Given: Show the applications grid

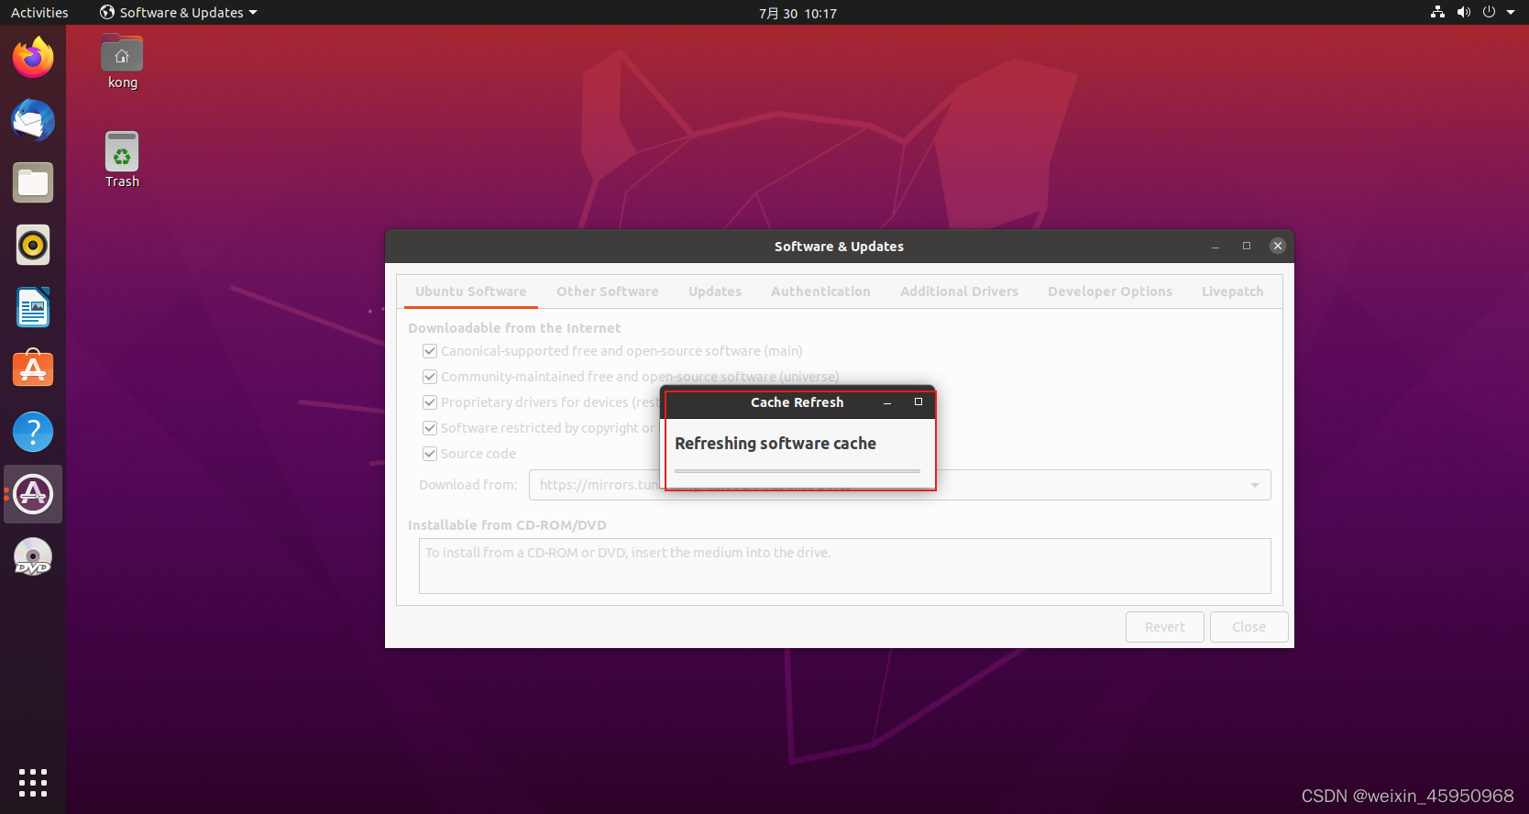Looking at the screenshot, I should 33,782.
